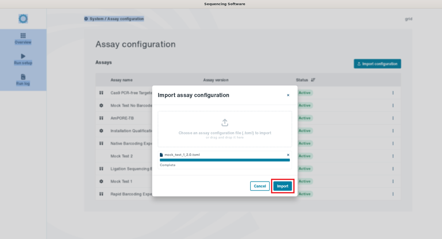442x239 pixels.
Task: Click the Import button in dialog
Action: tap(282, 186)
